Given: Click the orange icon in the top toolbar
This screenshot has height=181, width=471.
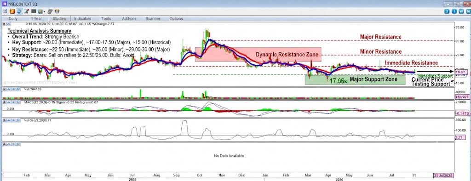Looking at the screenshot, I should pyautogui.click(x=12, y=11).
